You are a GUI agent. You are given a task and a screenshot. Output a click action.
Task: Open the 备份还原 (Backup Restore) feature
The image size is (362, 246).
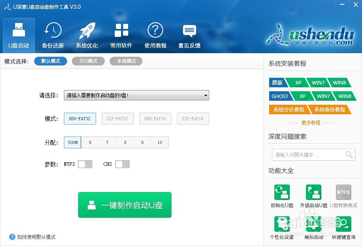(x=52, y=35)
